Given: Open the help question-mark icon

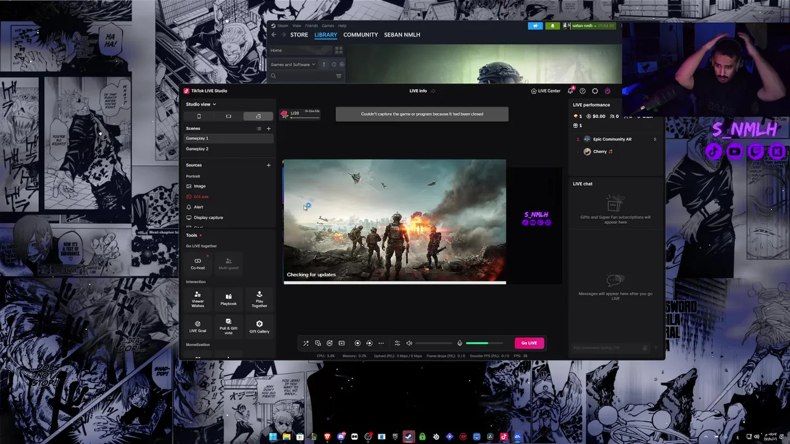Looking at the screenshot, I should (x=583, y=91).
